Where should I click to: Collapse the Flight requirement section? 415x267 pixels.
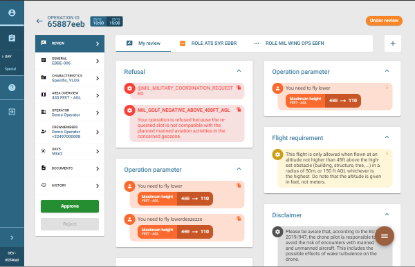tap(387, 137)
